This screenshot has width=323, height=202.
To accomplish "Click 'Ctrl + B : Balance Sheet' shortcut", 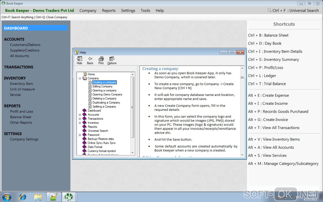I will [x=268, y=35].
